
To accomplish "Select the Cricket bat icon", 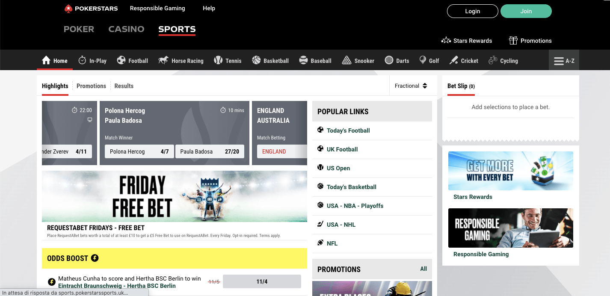I will pos(454,60).
